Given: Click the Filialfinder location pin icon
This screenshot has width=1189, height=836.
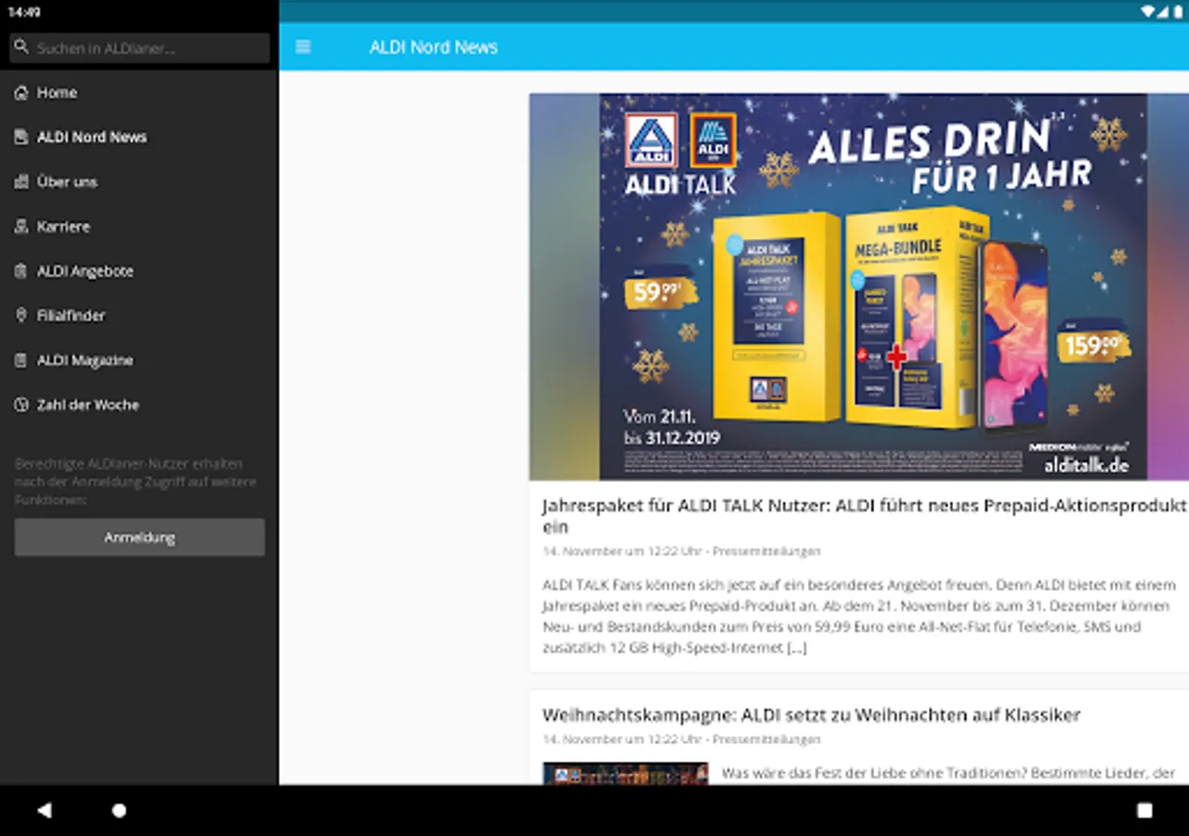Looking at the screenshot, I should pos(21,316).
